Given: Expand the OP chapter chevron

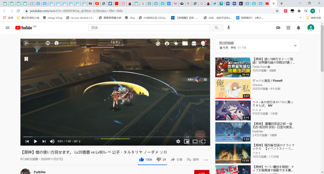Looking at the screenshot, I should [80, 141].
